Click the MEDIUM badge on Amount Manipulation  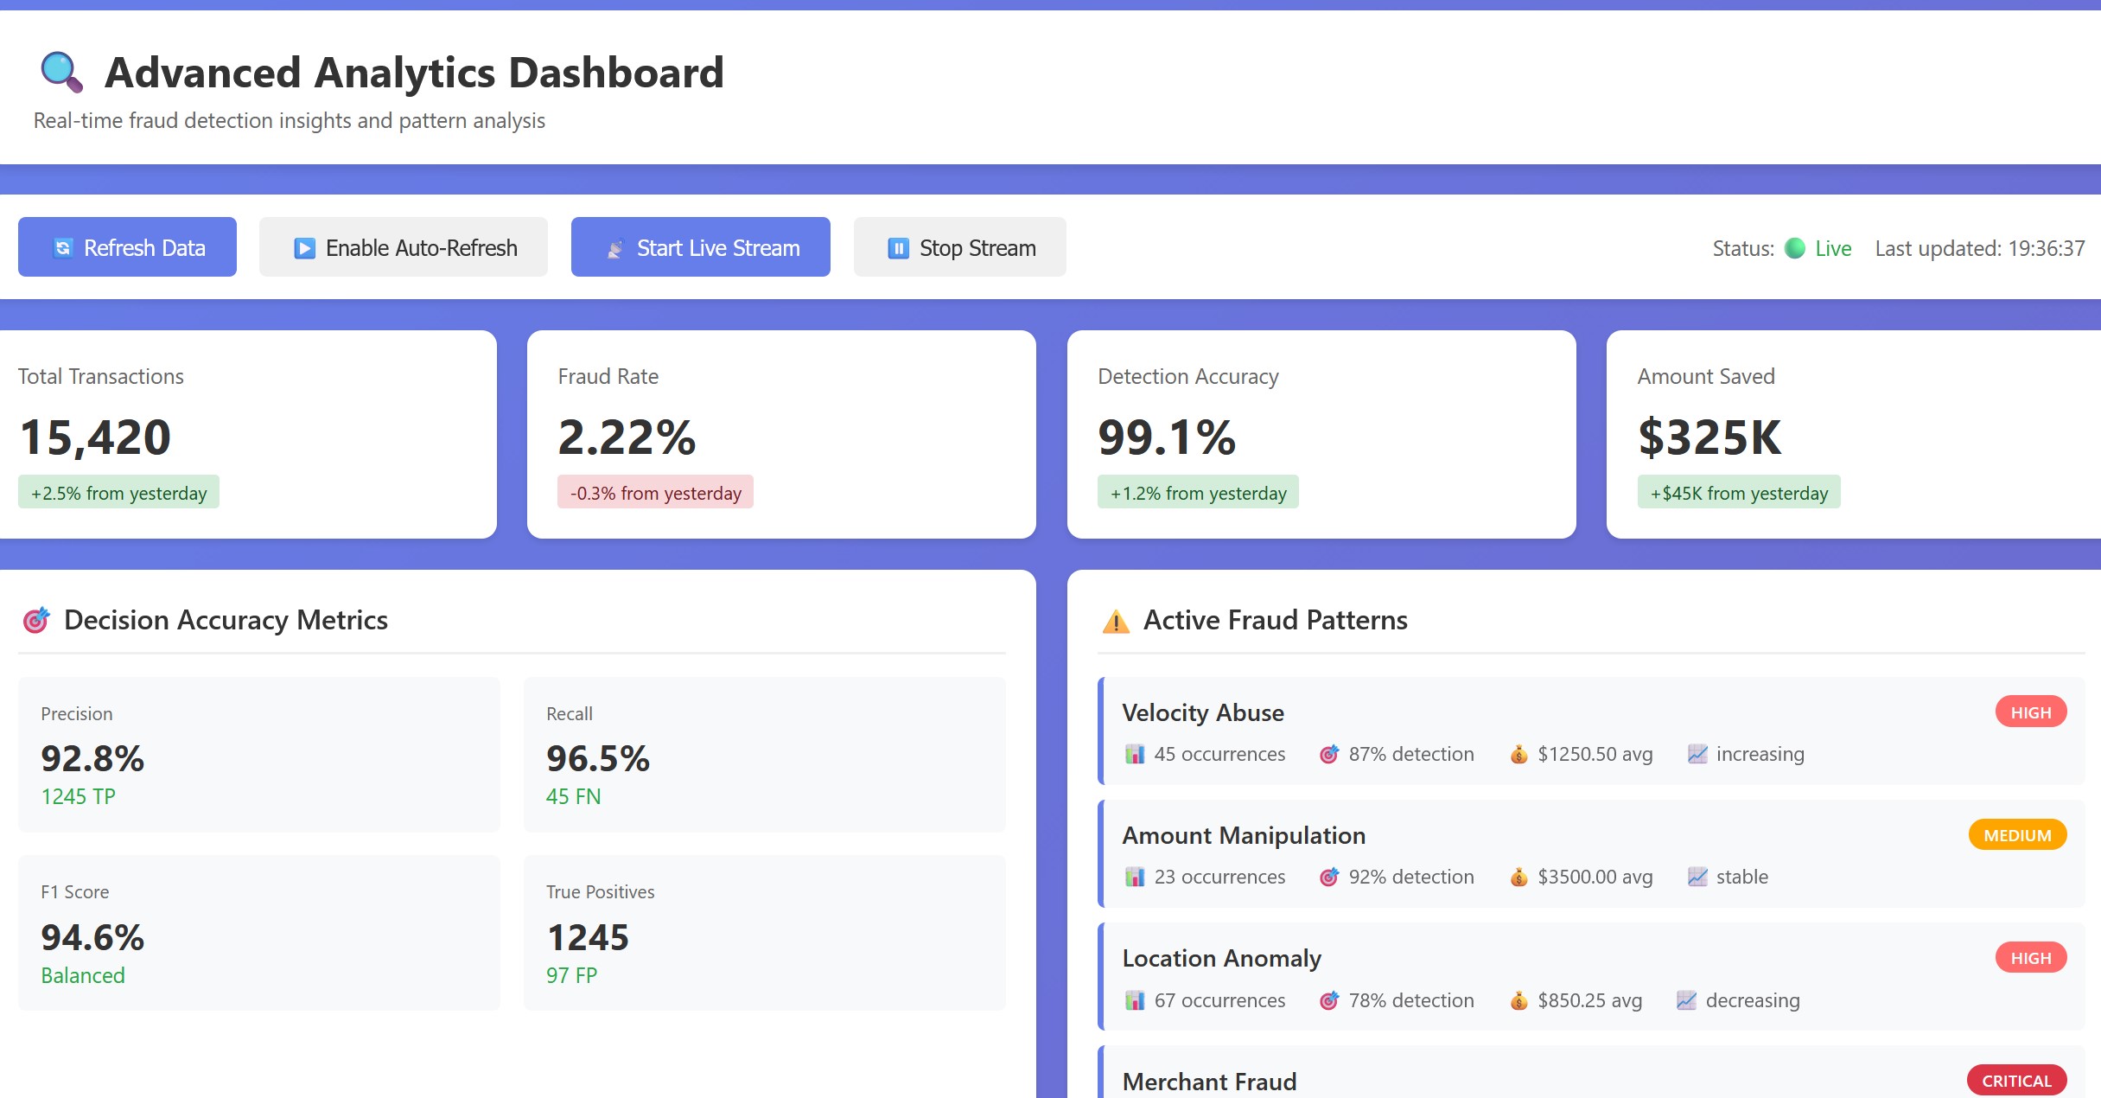[x=2016, y=835]
